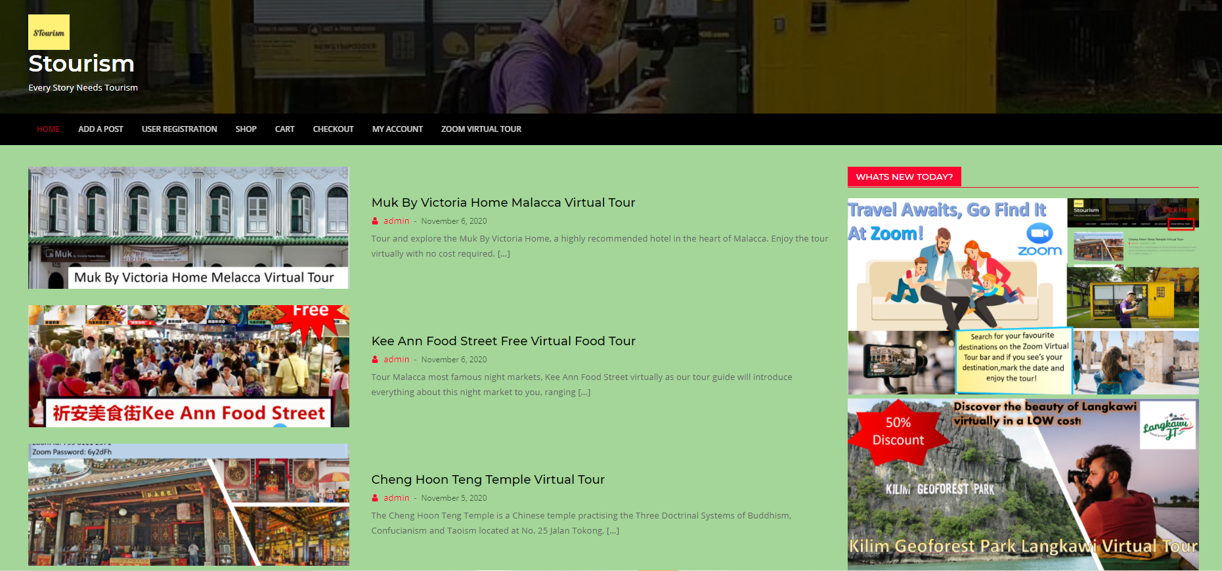Open the Add A Post menu item
Image resolution: width=1222 pixels, height=571 pixels.
[x=100, y=129]
